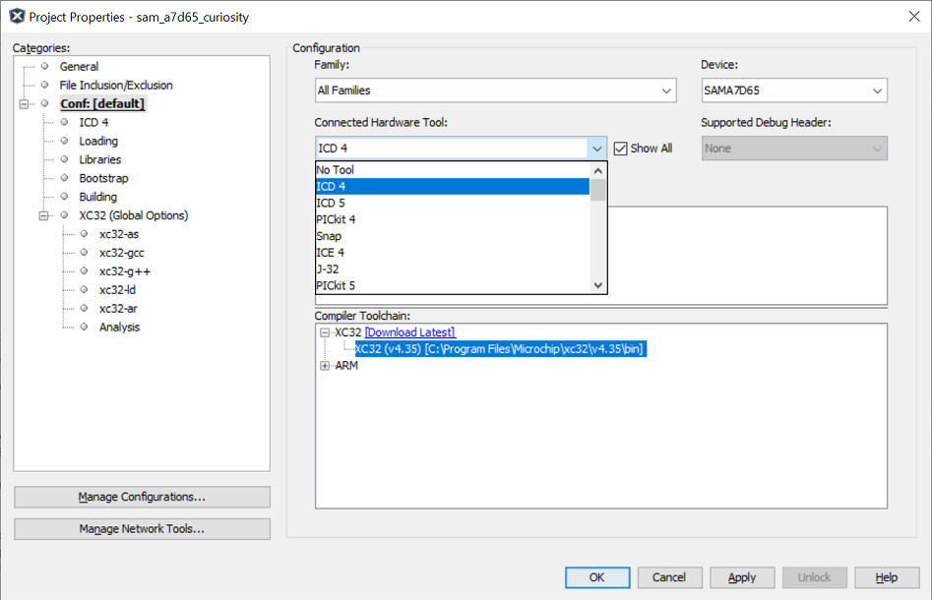Image resolution: width=932 pixels, height=600 pixels.
Task: Uncheck the Show All checkbox
Action: [x=620, y=149]
